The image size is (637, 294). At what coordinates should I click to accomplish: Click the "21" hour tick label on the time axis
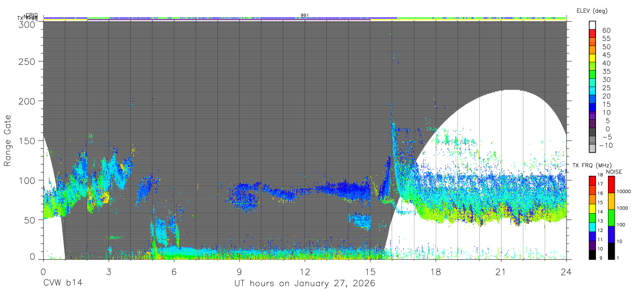[x=501, y=271]
